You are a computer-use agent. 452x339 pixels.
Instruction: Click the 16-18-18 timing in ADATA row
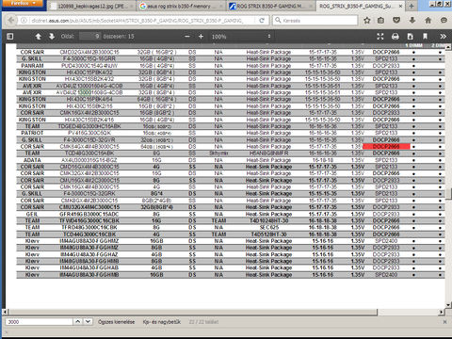323,160
